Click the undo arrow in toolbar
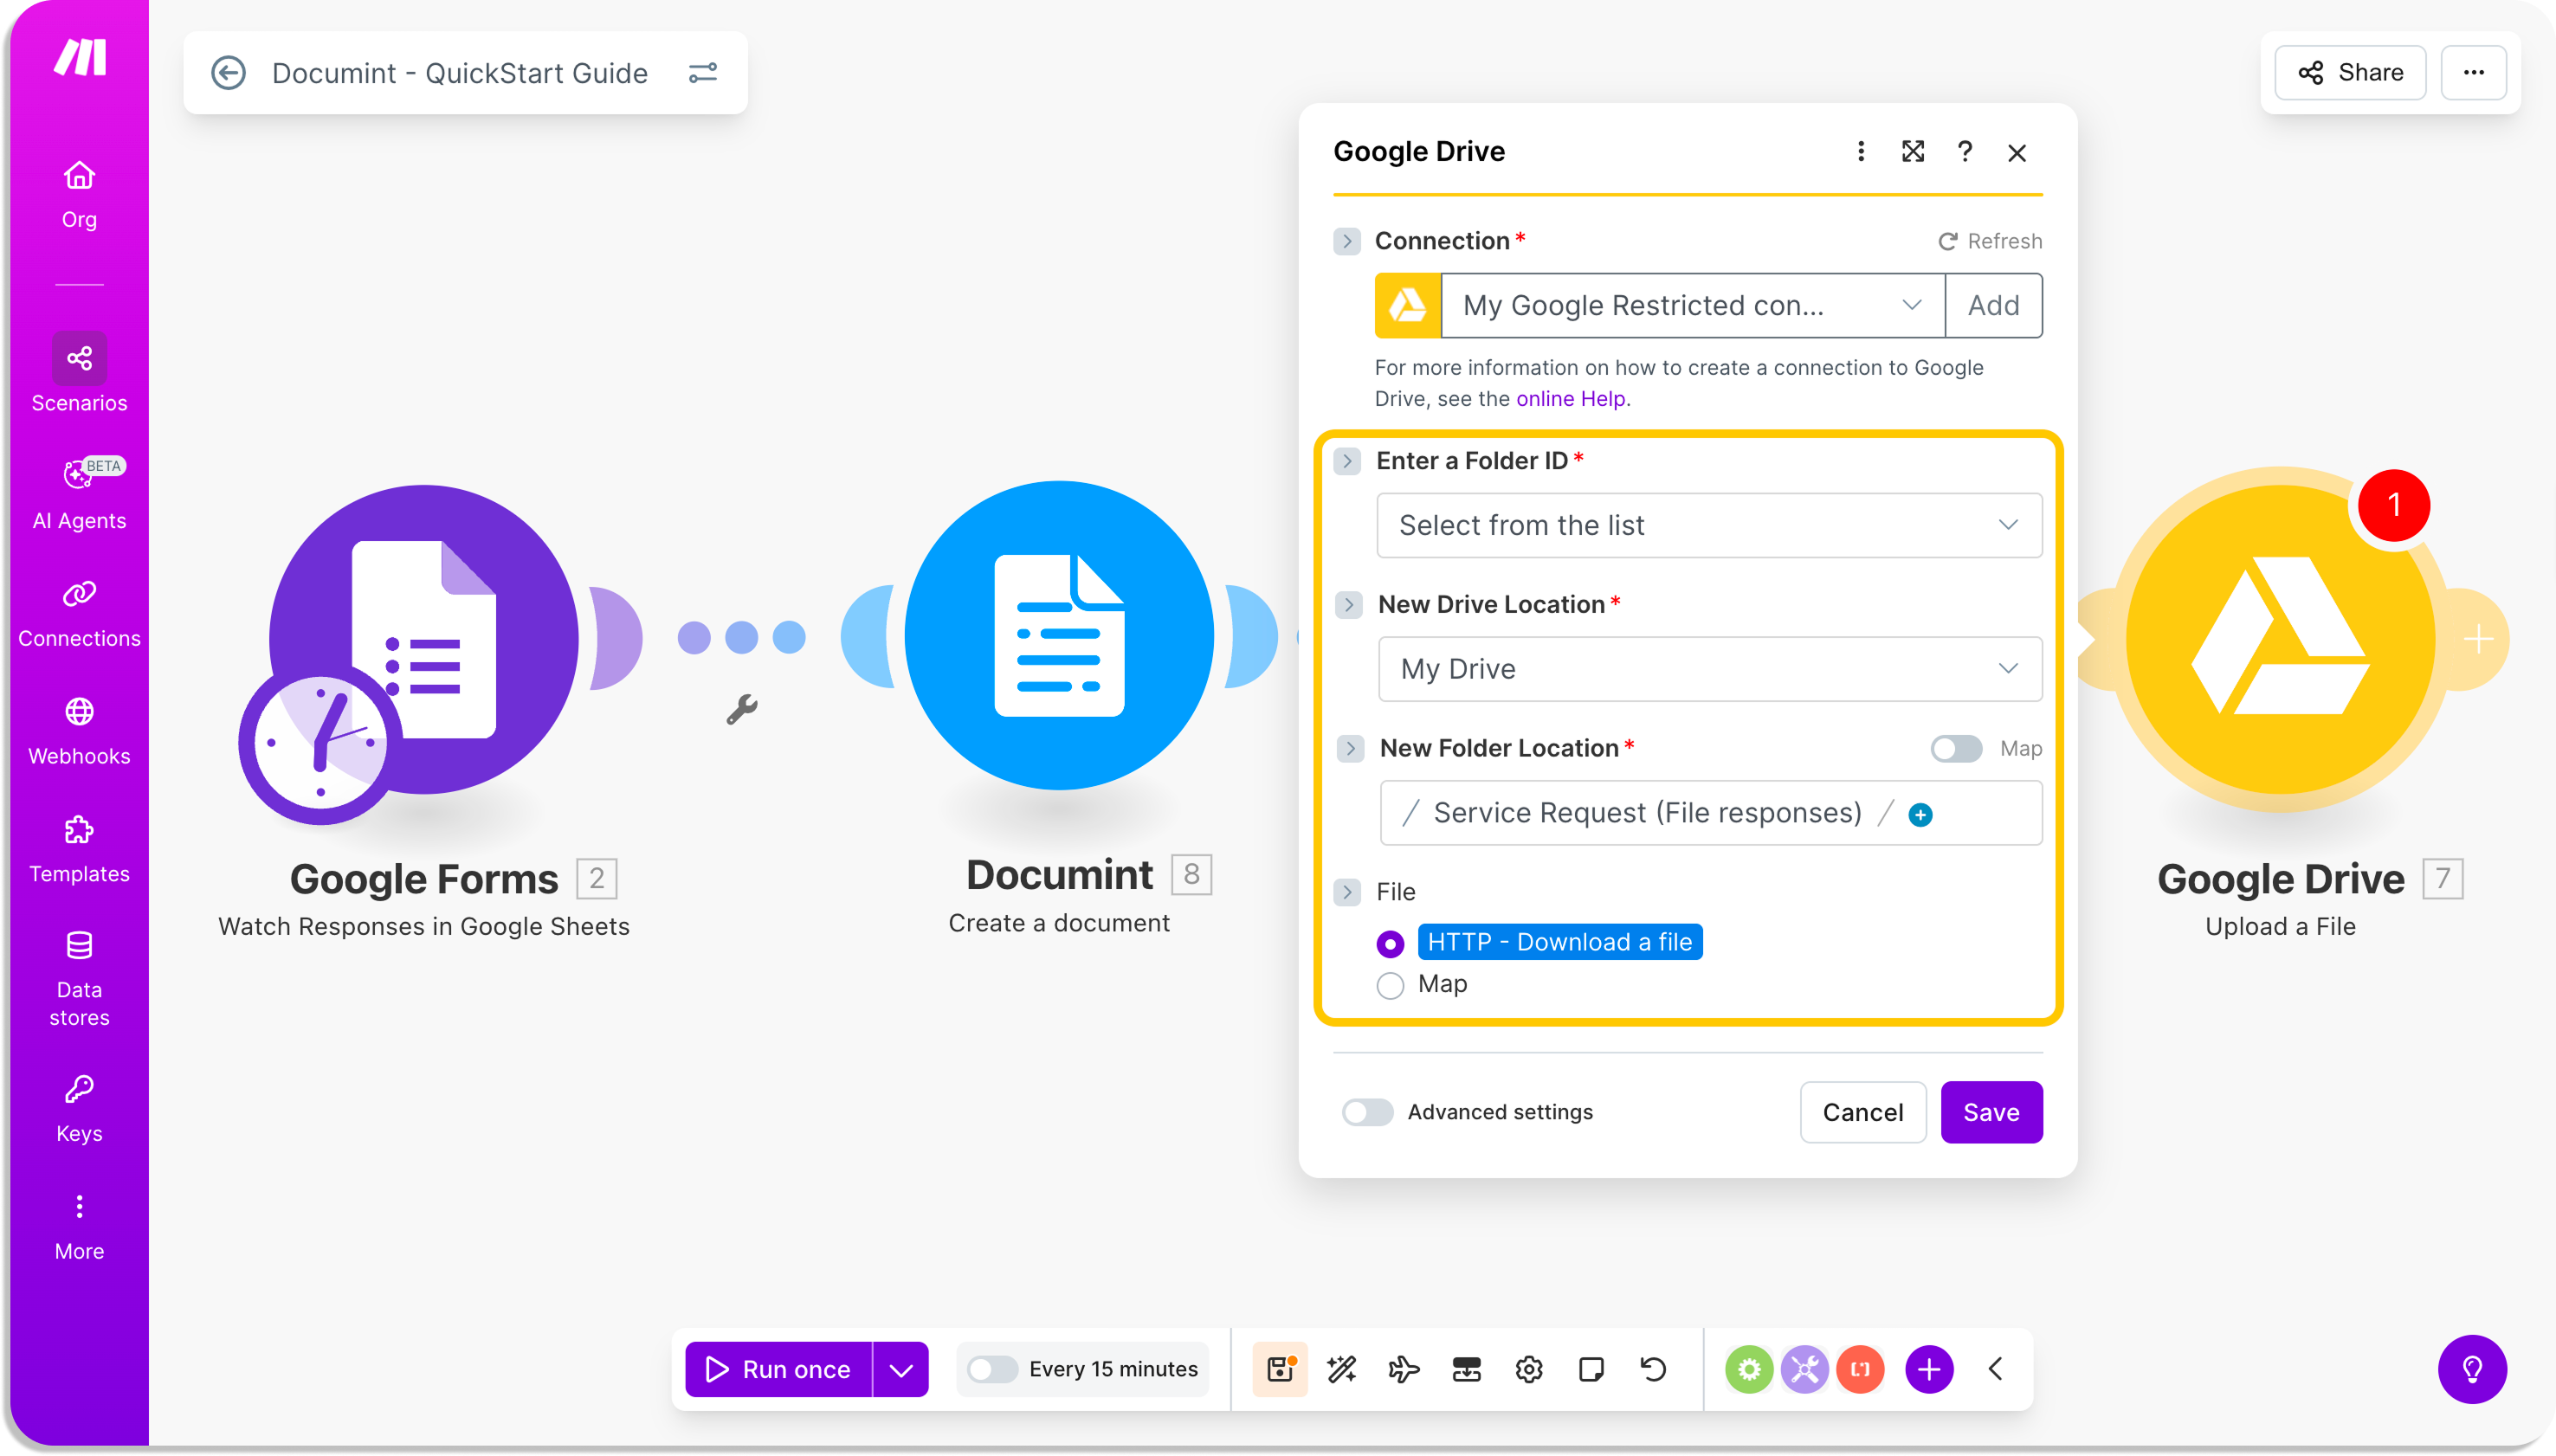This screenshot has width=2556, height=1456. [x=1653, y=1369]
